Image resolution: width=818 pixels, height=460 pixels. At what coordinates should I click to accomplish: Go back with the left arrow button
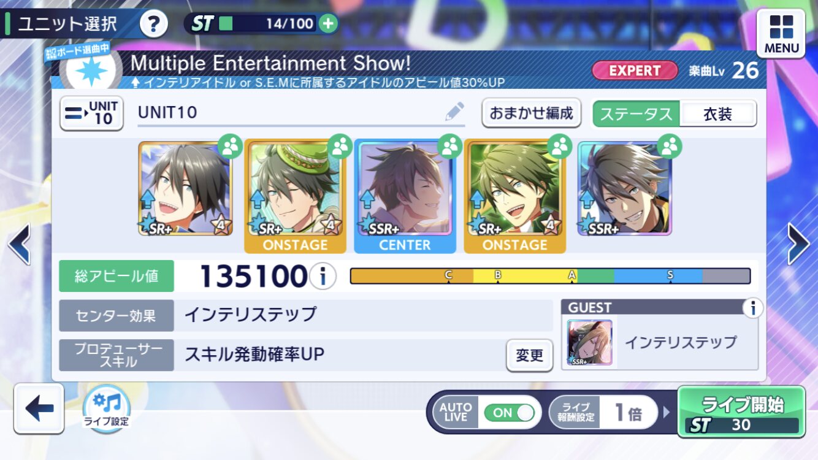point(39,408)
